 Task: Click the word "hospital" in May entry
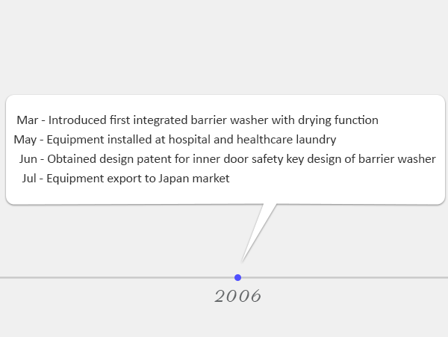point(189,140)
